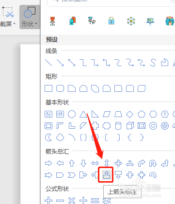The height and width of the screenshot is (204, 175).
Task: Select the S-curve line shape
Action: click(153, 63)
